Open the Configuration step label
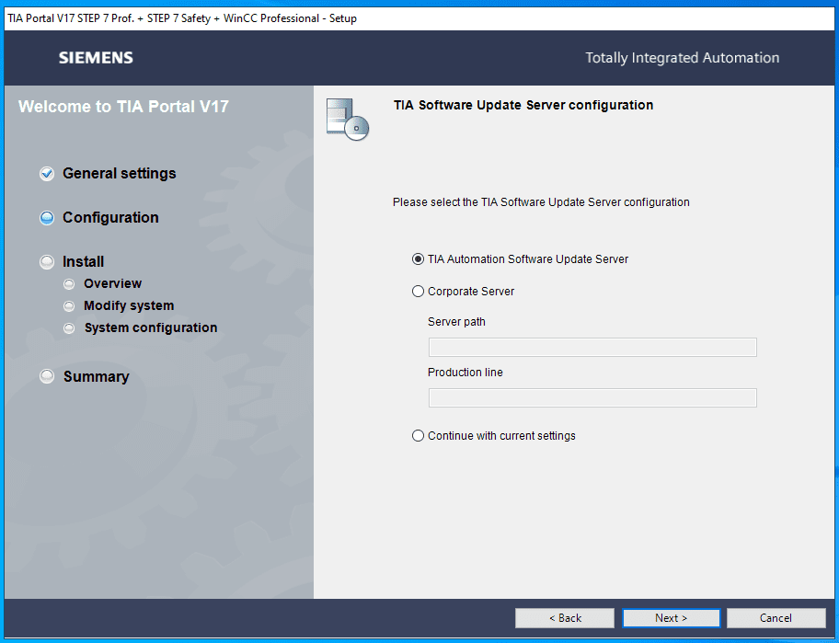839x643 pixels. tap(110, 218)
